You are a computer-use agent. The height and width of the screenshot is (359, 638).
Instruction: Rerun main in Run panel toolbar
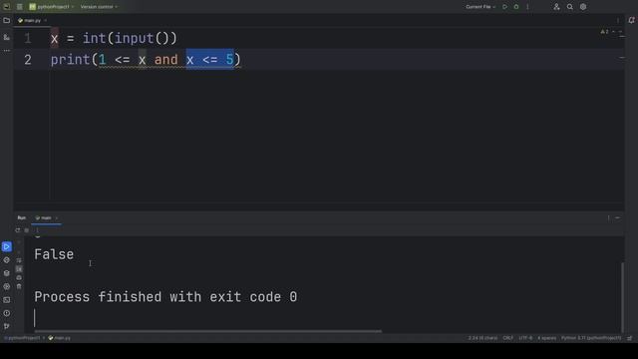click(18, 230)
